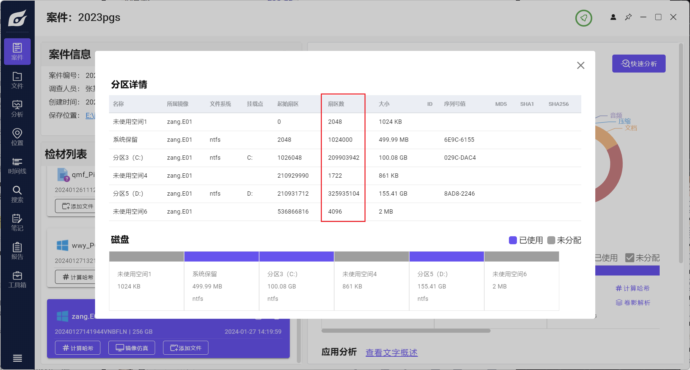Select the 未使用空间4 disk block
Image resolution: width=690 pixels, height=370 pixels.
pyautogui.click(x=372, y=281)
